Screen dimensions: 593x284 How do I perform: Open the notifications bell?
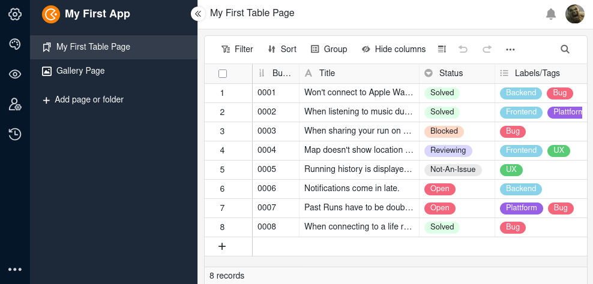tap(550, 14)
